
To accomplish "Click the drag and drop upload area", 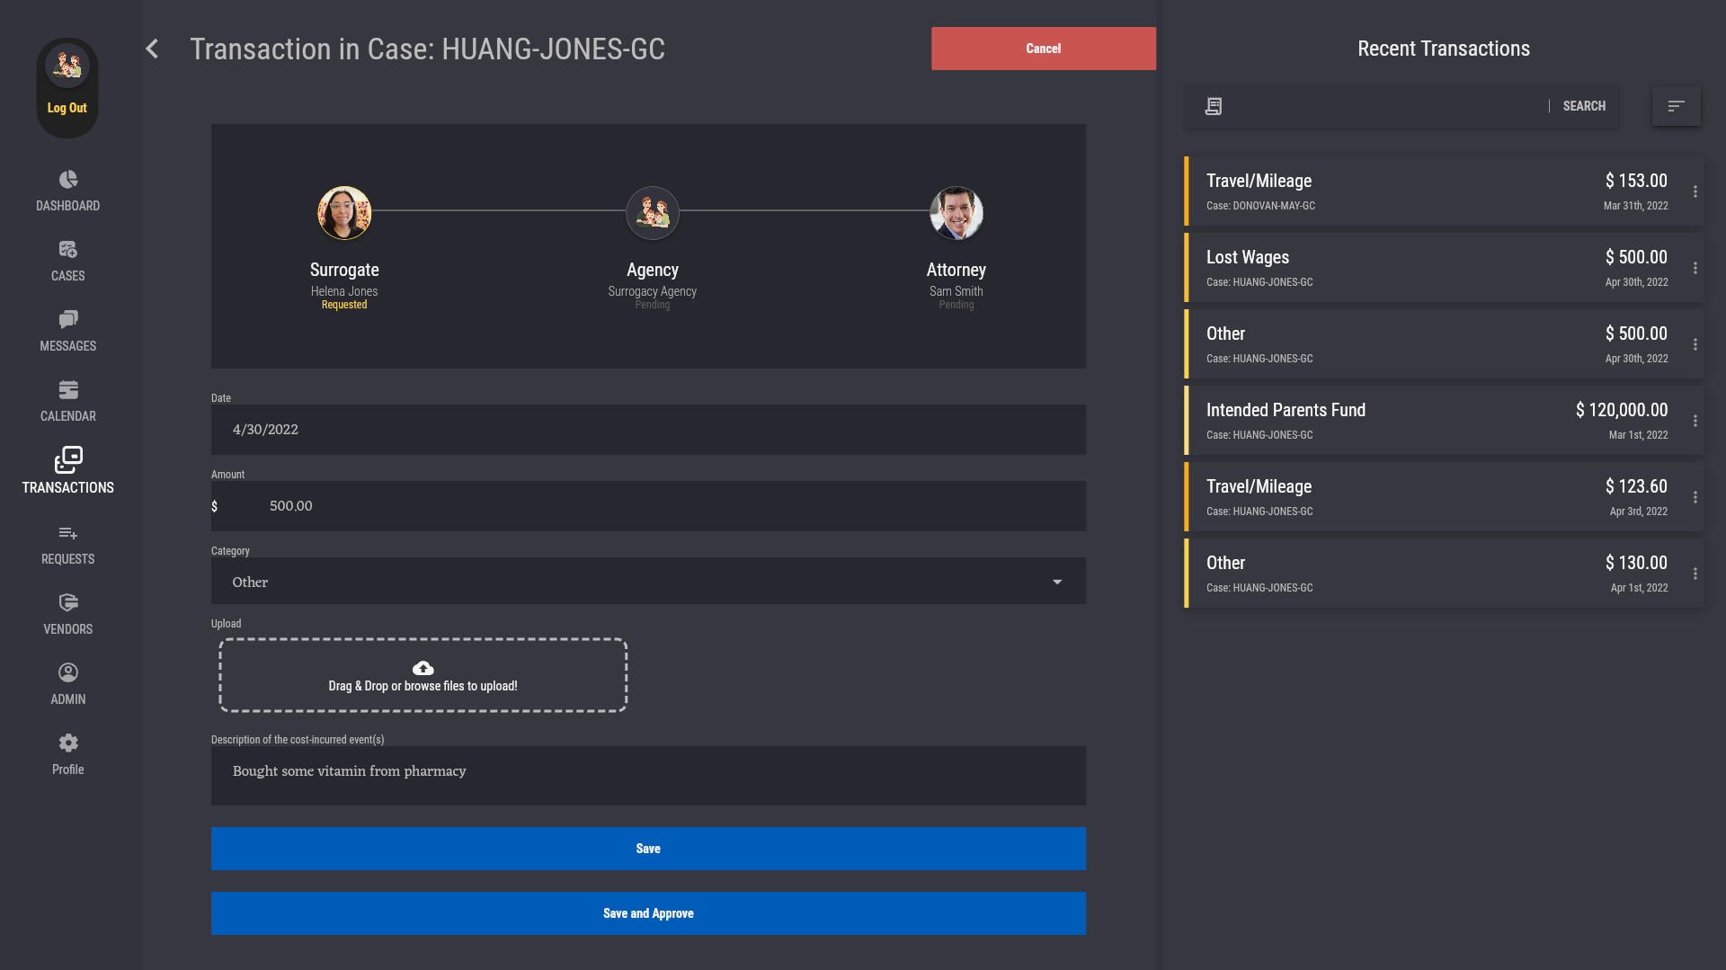I will [423, 675].
